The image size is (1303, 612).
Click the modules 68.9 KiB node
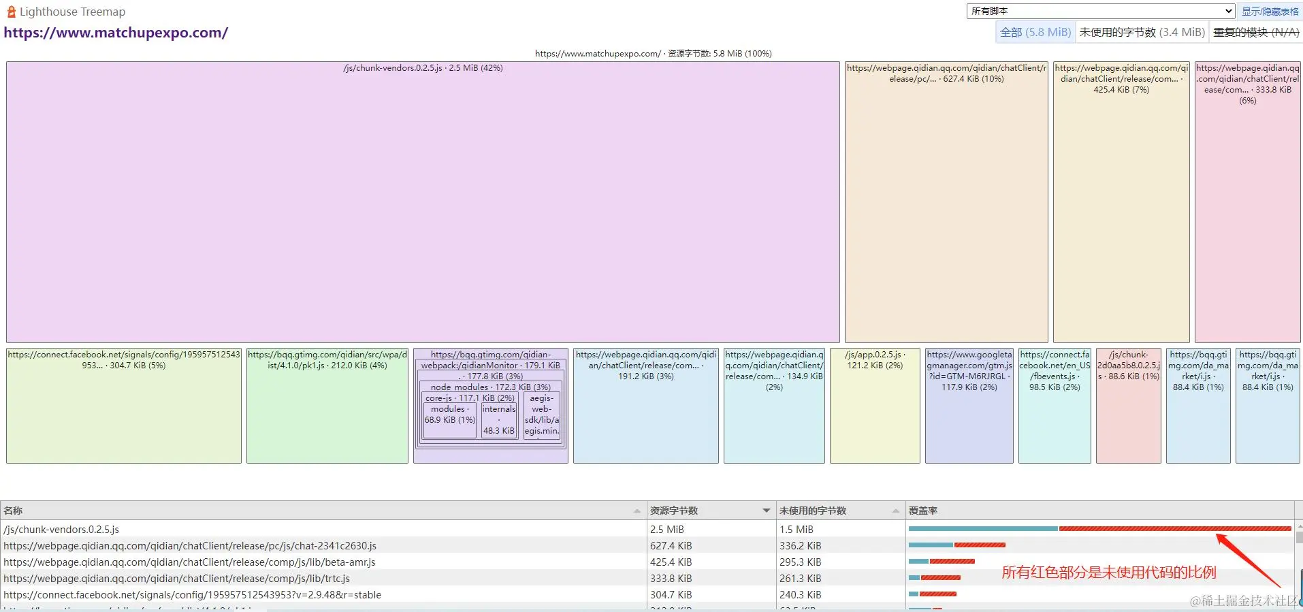coord(450,419)
